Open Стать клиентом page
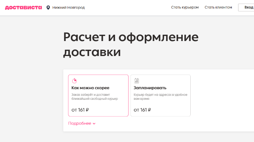This screenshot has width=254, height=142. (x=218, y=7)
